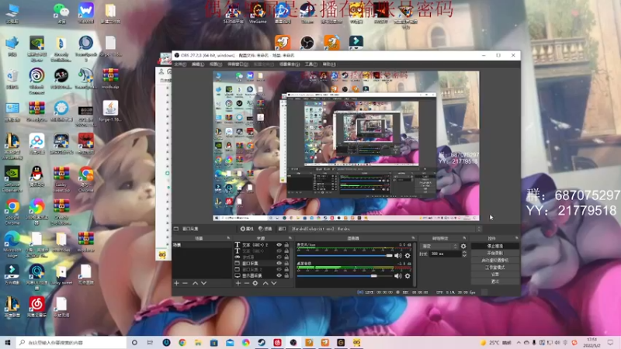Click the 属性 properties toolbar button
Viewport: 621px width, 349px height.
click(247, 229)
